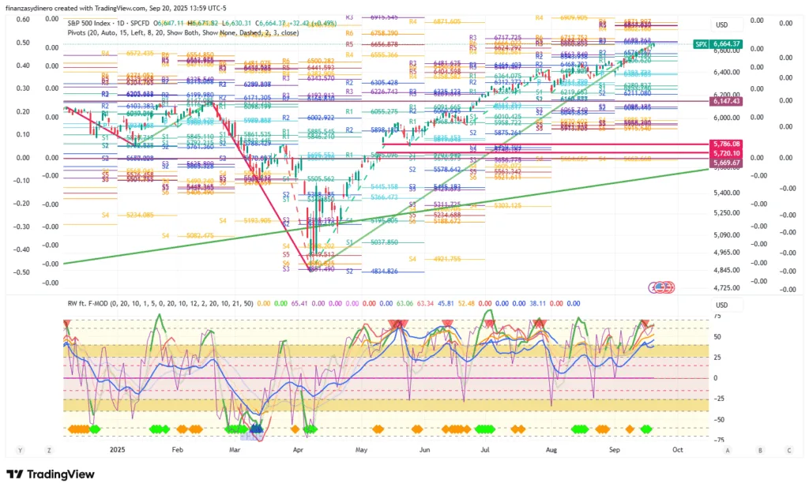Click the 0.60 left scale label
The height and width of the screenshot is (491, 809).
tap(23, 19)
